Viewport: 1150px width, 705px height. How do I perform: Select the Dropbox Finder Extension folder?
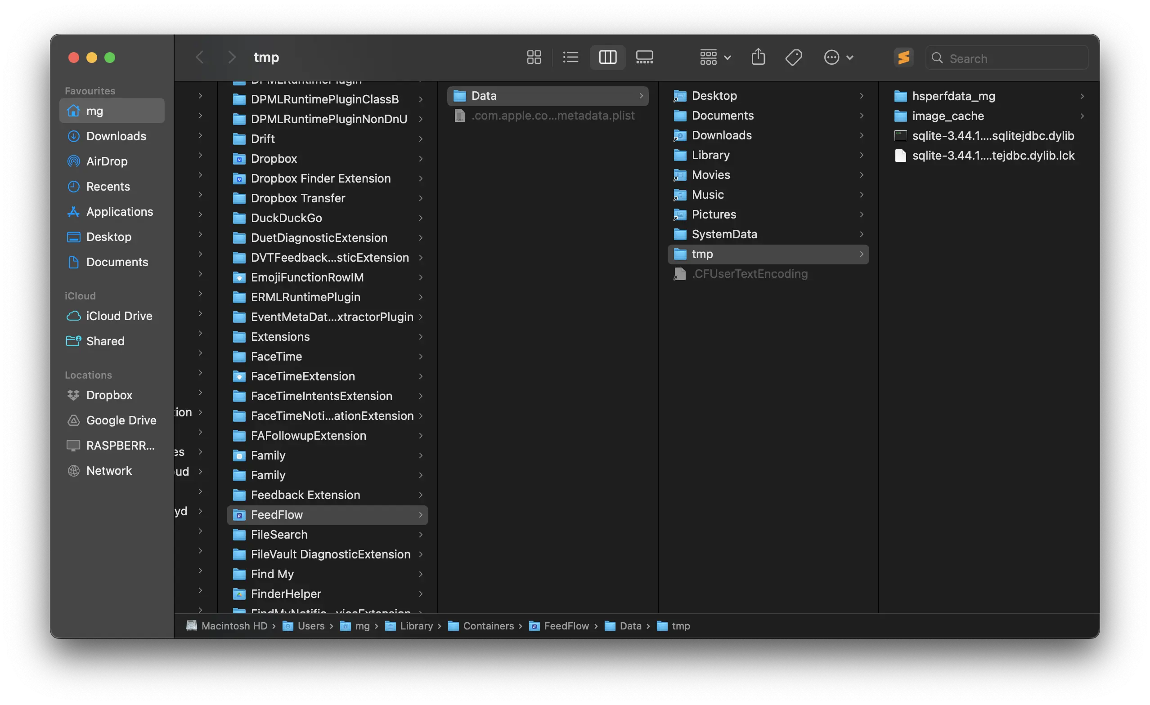coord(327,178)
